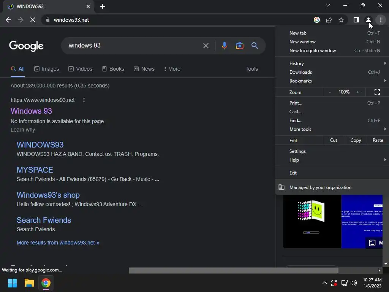
Task: Share this page icon
Action: pos(329,20)
